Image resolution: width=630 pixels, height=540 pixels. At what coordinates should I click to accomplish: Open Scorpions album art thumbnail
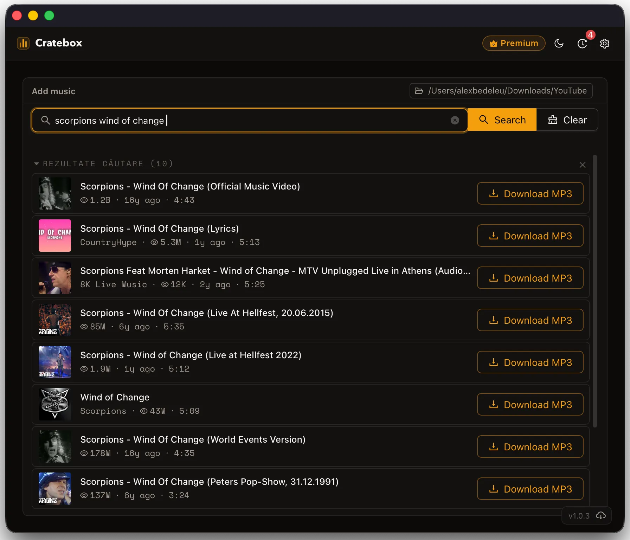(55, 404)
